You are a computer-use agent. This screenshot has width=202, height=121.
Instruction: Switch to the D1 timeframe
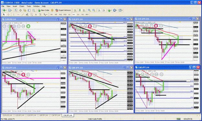(78, 14)
